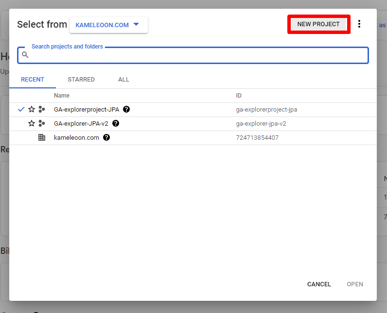Click the ID ga-explorer-jpa-v2
387x313 pixels.
click(261, 124)
